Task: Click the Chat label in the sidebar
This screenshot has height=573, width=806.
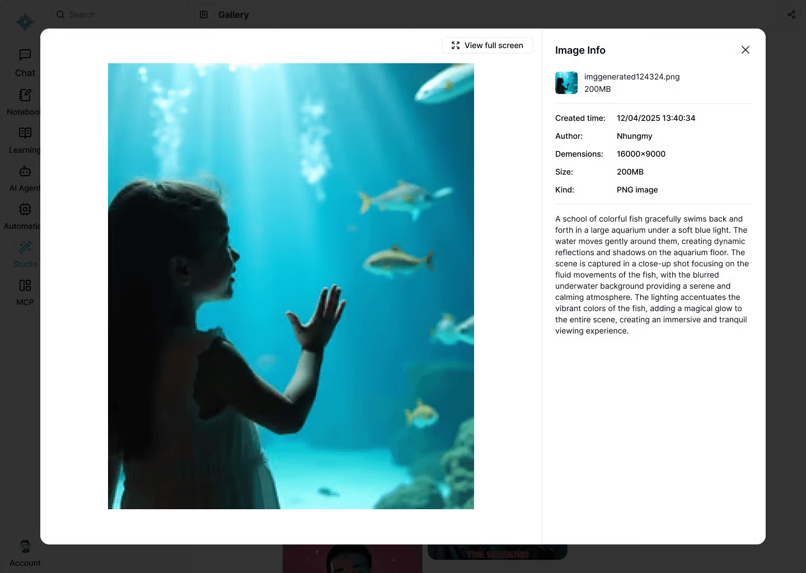Action: click(x=25, y=73)
